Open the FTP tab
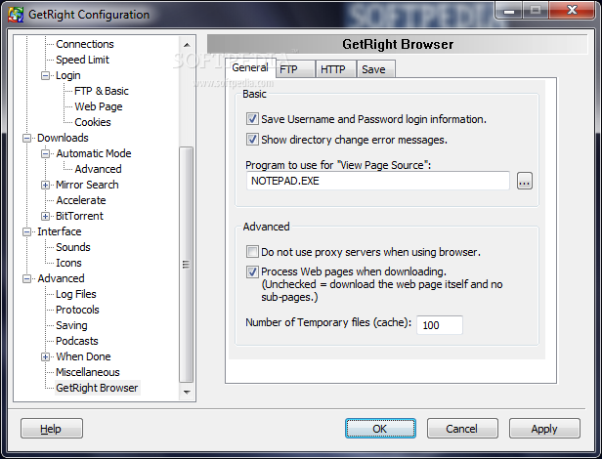The image size is (602, 459). click(295, 69)
